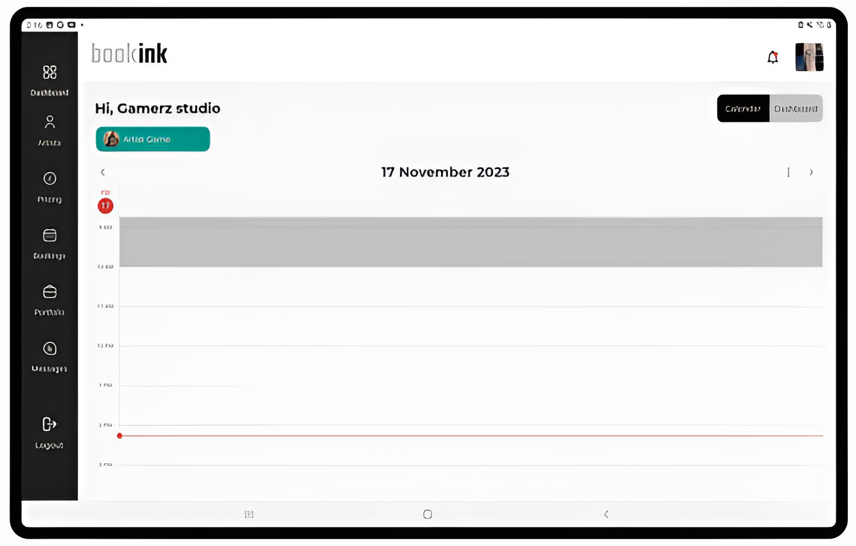Click the 17 November 2023 date heading
Screen dimensions: 856x546
445,172
